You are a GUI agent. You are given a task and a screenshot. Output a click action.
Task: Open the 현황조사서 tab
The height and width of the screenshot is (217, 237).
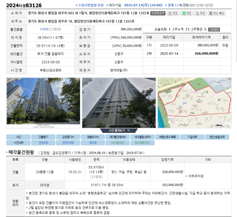click(93, 137)
